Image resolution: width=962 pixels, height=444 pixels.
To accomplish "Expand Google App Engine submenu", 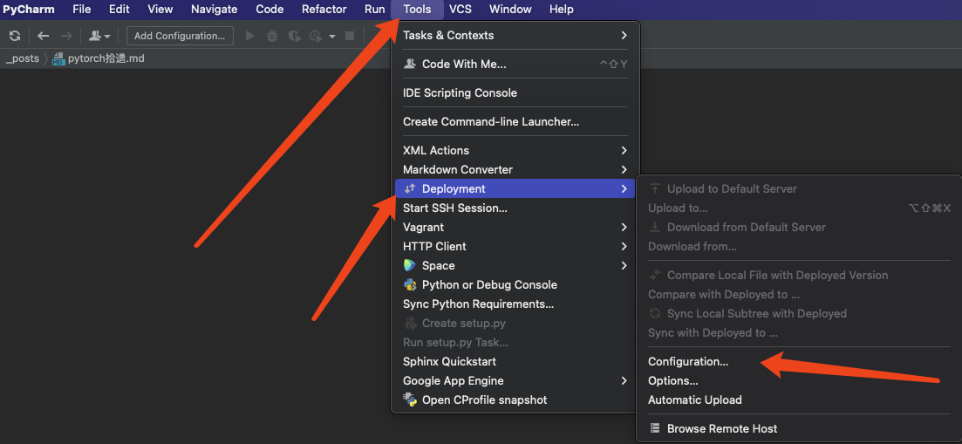I will (515, 381).
